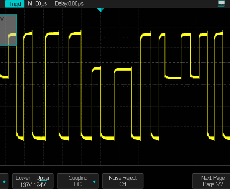230x189 pixels.
Task: Select the Lower threshold value 1.37V
Action: [23, 184]
